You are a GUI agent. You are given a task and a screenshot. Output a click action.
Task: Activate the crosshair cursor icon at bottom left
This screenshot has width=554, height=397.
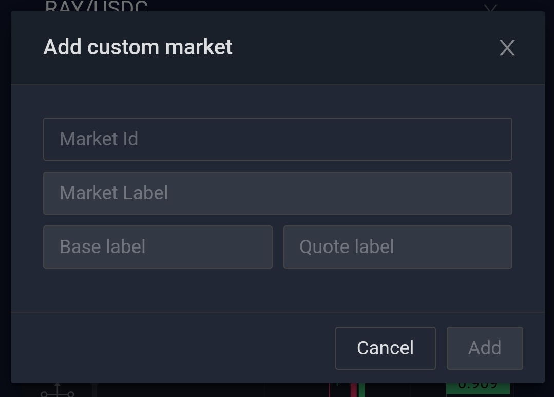click(58, 391)
